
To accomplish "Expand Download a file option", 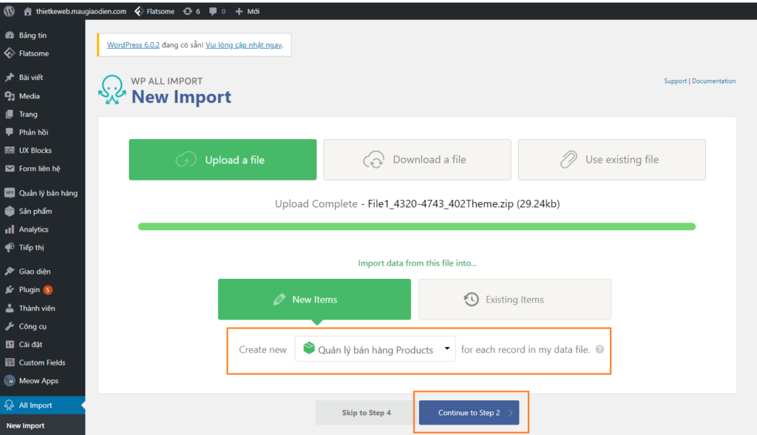I will coord(417,159).
